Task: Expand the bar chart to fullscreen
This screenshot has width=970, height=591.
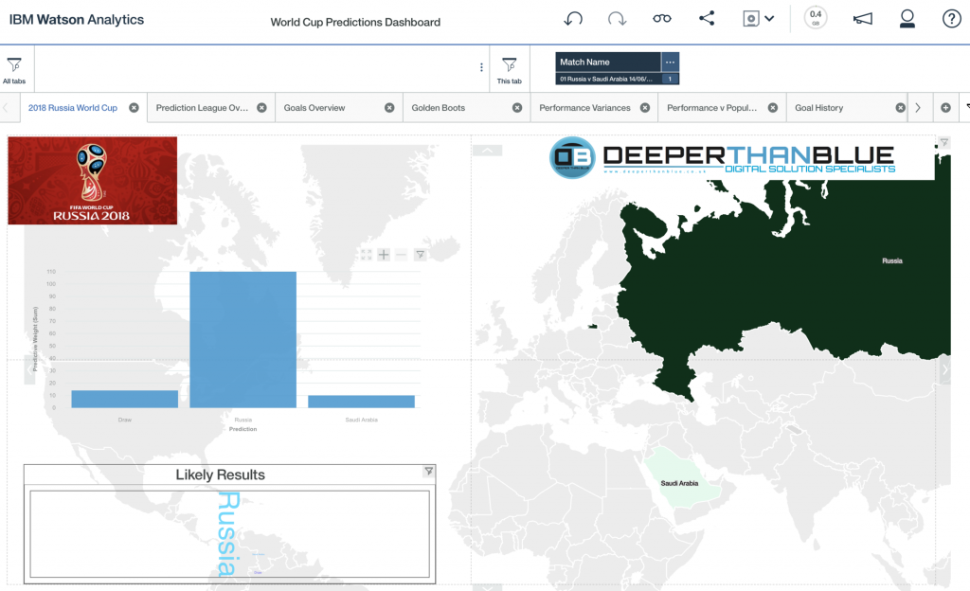Action: pos(367,255)
